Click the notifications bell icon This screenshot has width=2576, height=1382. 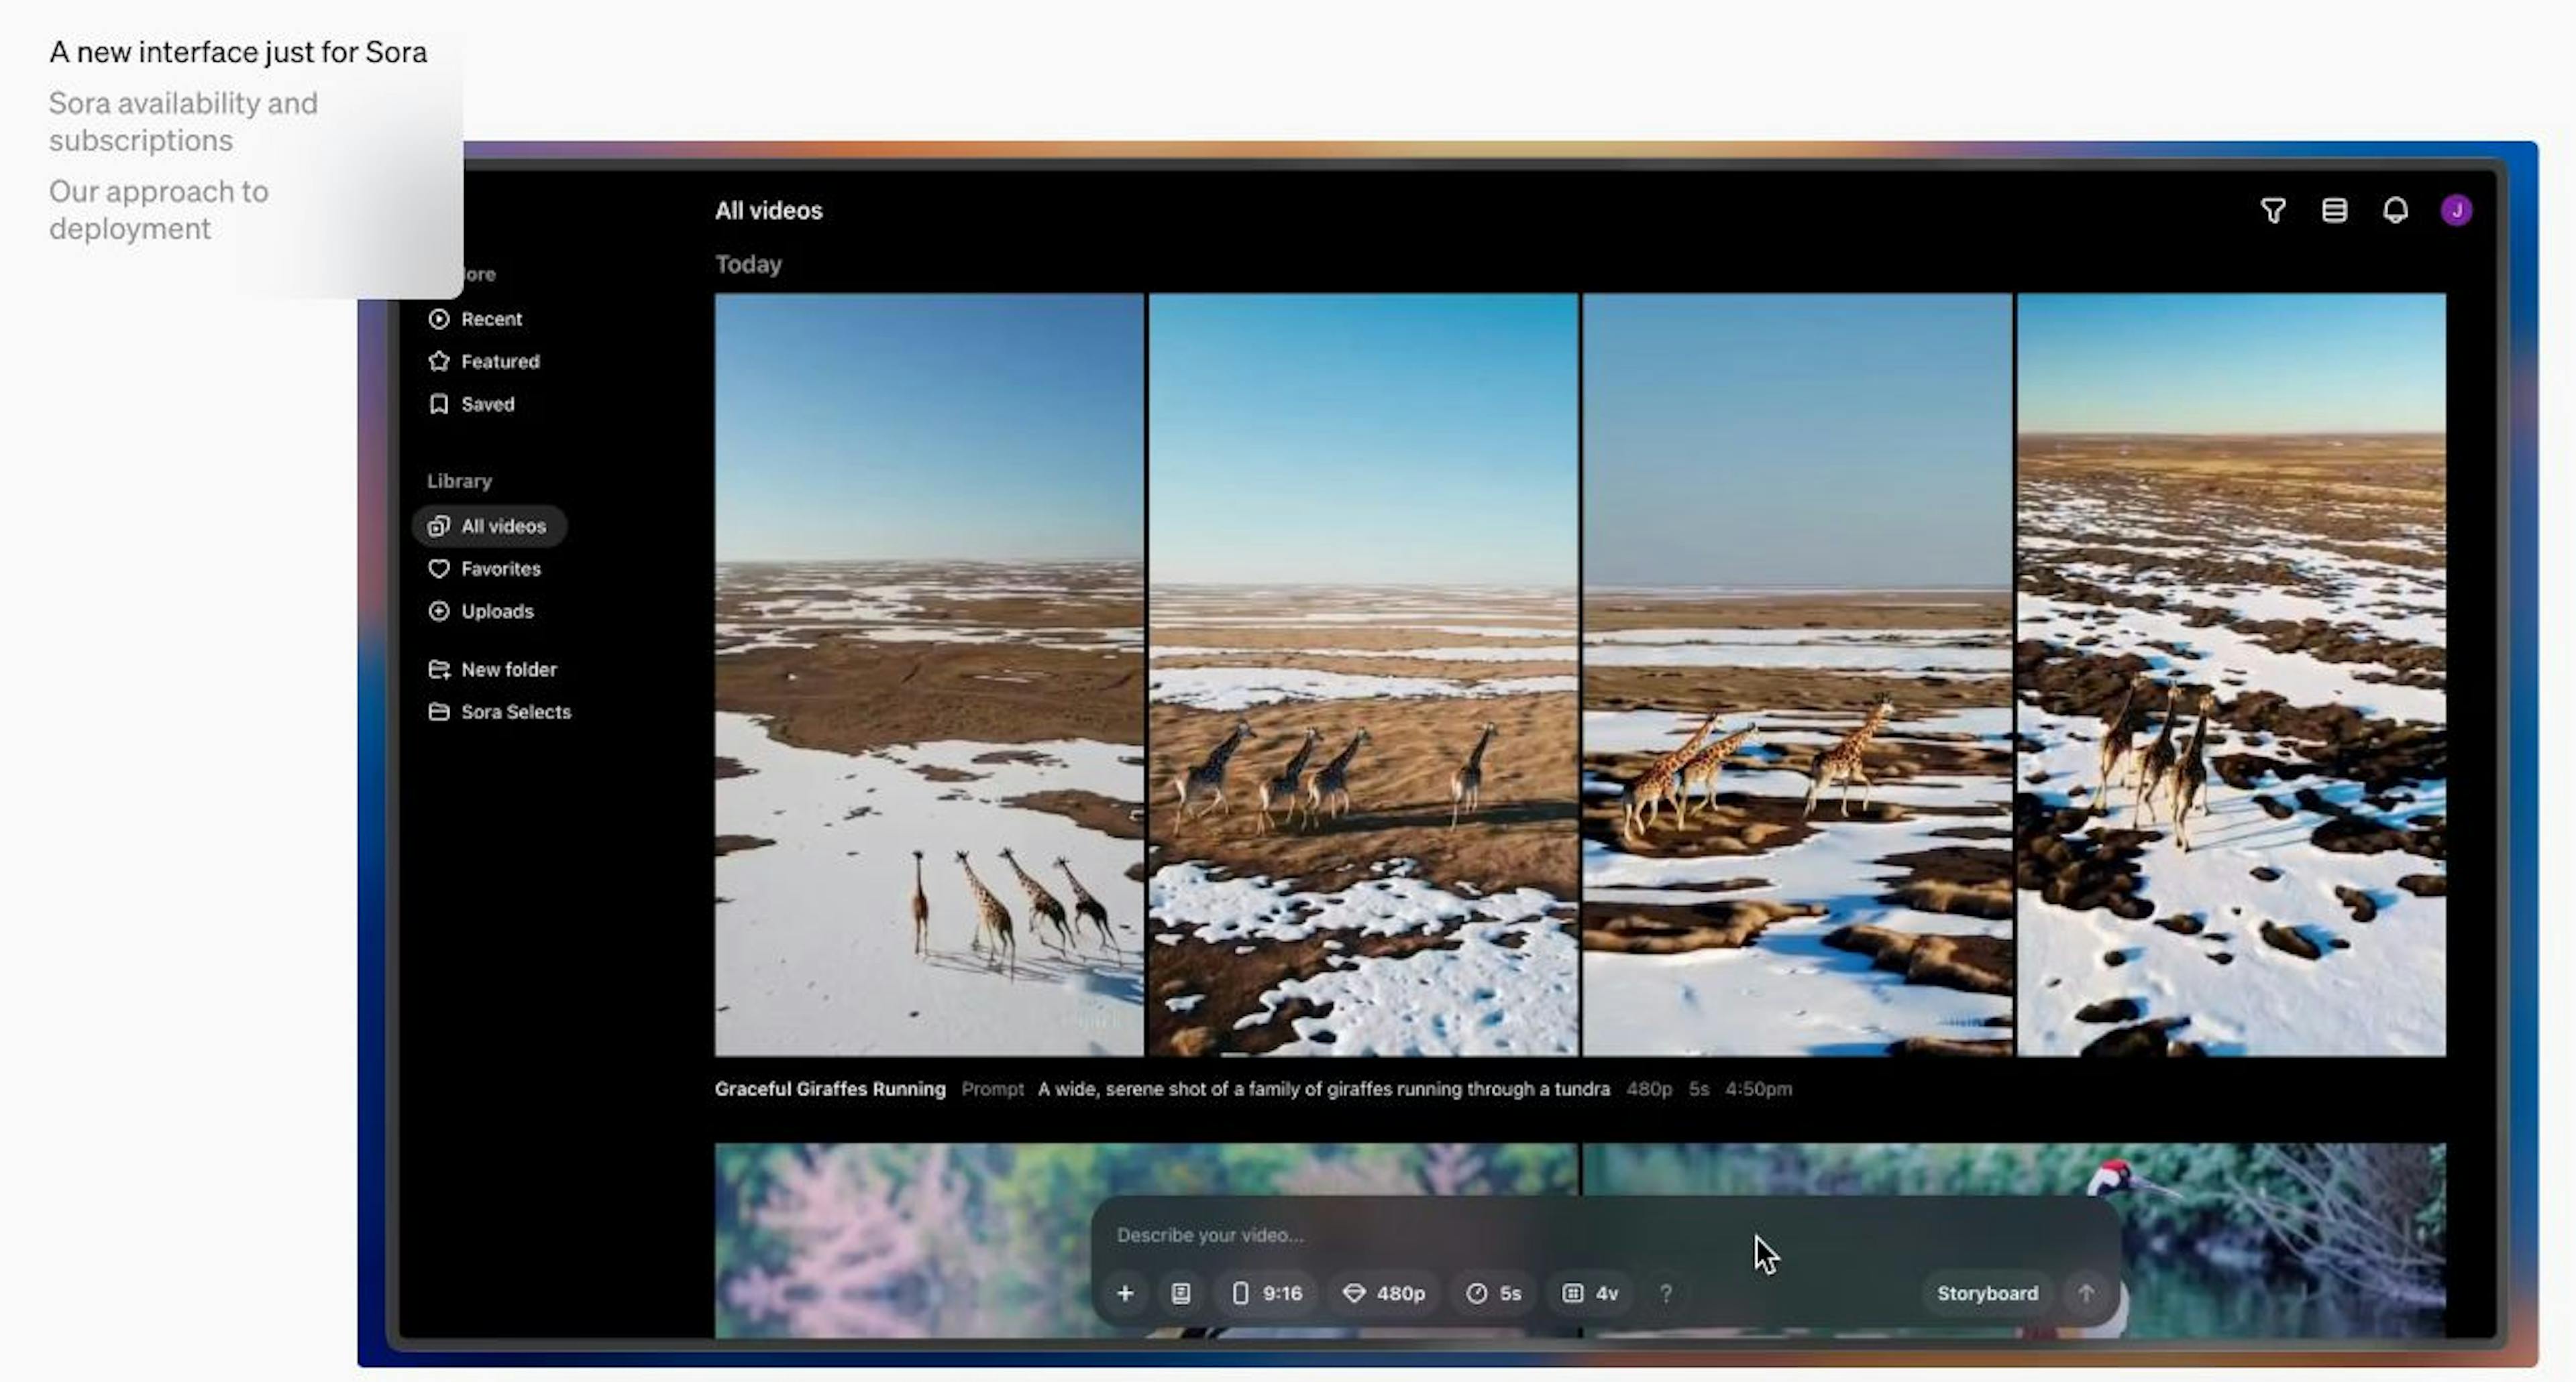pyautogui.click(x=2396, y=209)
